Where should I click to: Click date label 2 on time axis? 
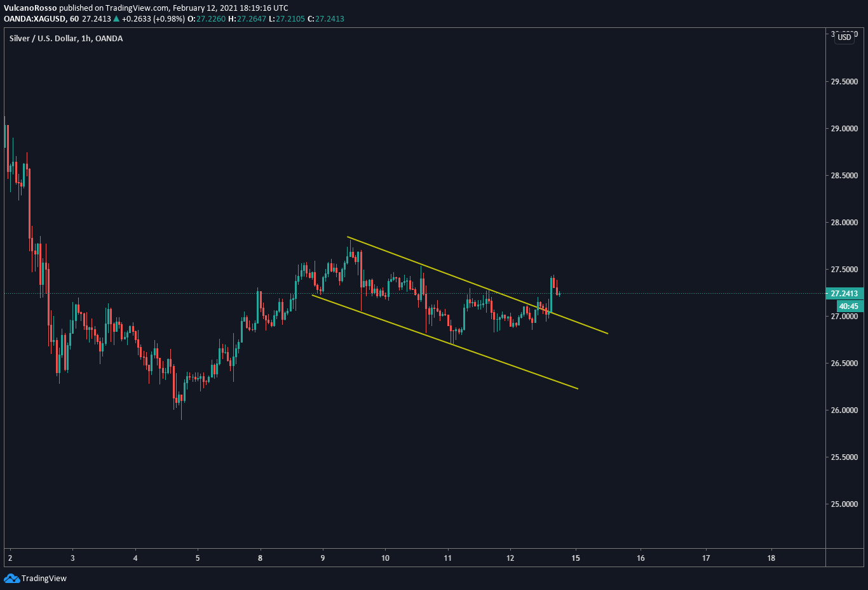click(x=10, y=558)
